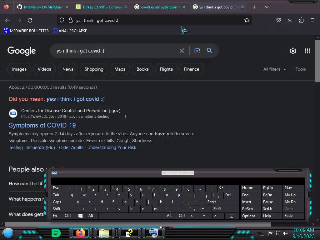Toggle Fn key on on-screen keyboard
This screenshot has height=240, width=320.
(x=57, y=216)
